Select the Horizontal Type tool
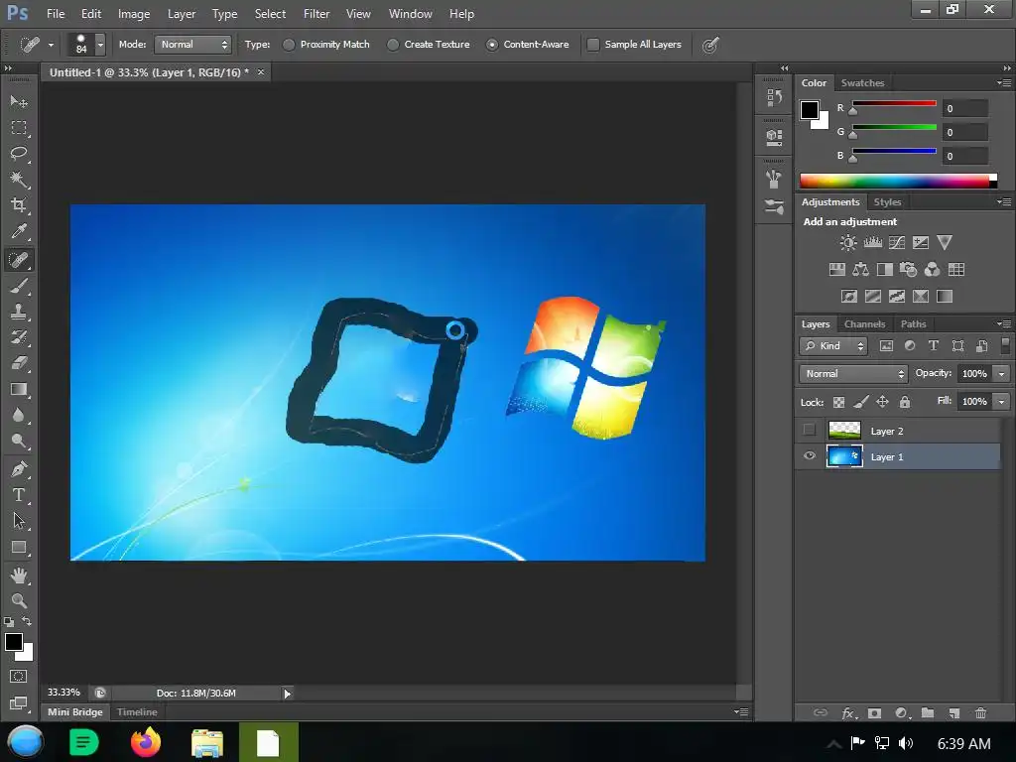The width and height of the screenshot is (1016, 762). point(19,495)
